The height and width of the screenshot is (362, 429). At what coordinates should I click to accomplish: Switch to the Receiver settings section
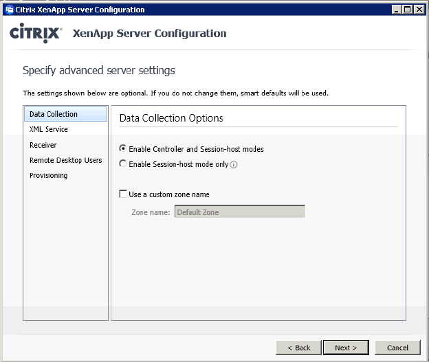(x=43, y=145)
